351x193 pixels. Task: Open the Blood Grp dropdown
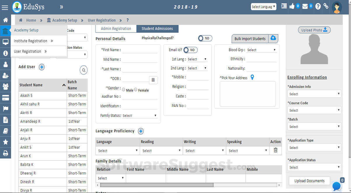261,50
